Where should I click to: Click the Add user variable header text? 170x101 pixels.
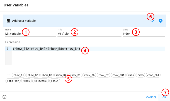24,21
